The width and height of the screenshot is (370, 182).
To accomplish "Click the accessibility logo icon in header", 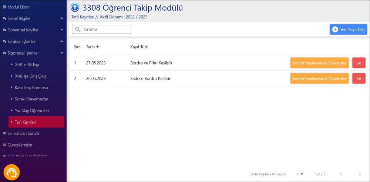I will pyautogui.click(x=75, y=7).
